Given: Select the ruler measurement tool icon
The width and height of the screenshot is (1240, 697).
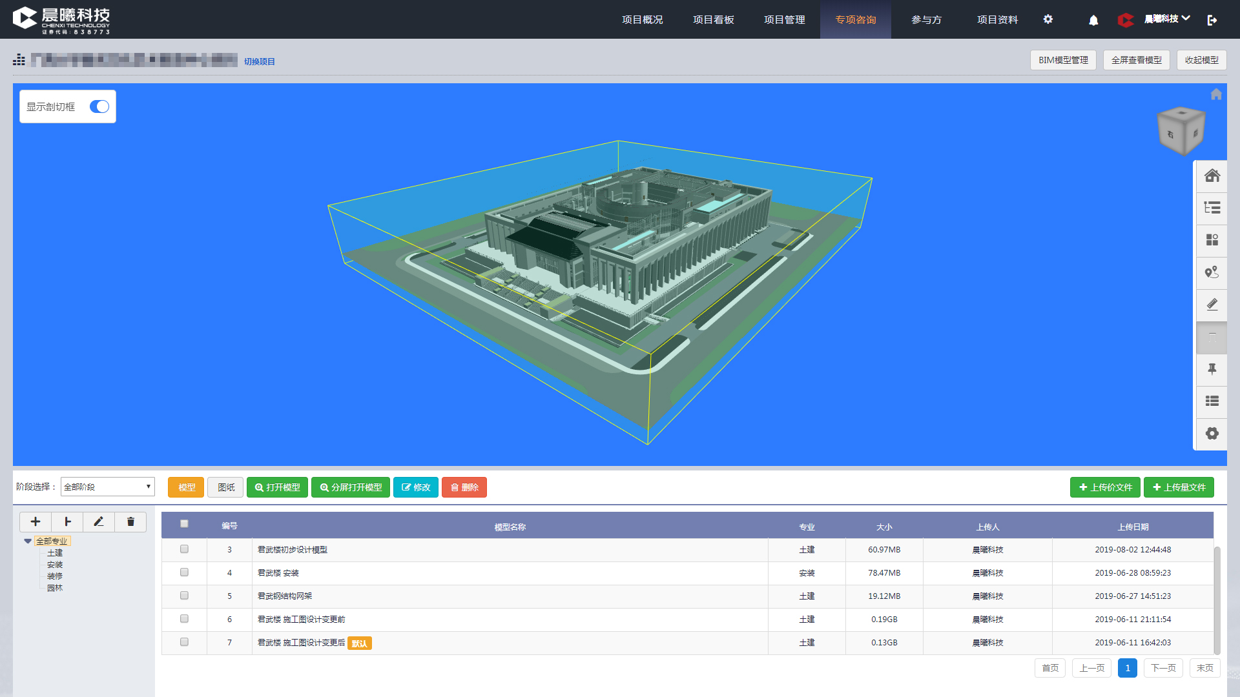Looking at the screenshot, I should point(1212,305).
